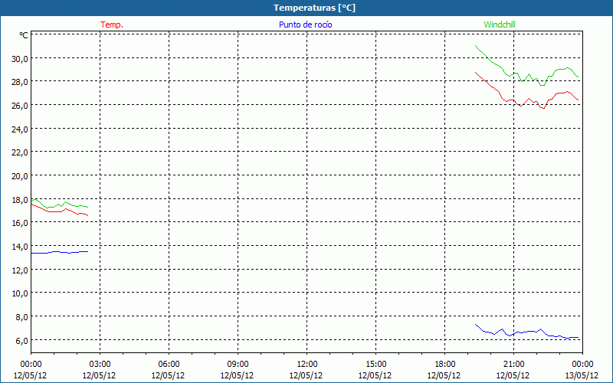
Task: Click the °C unit label on the axis
Action: [24, 35]
